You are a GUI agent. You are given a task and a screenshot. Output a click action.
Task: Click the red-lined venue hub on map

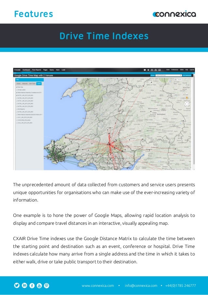109,144
